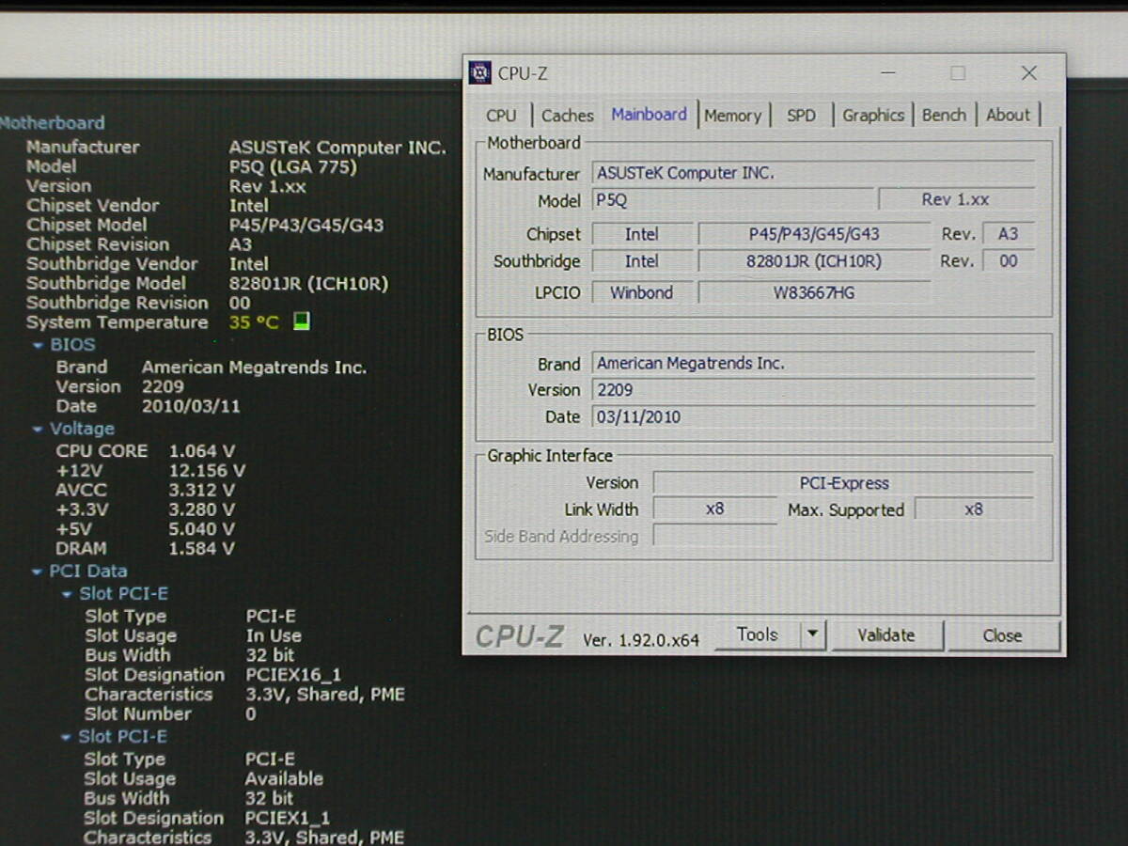
Task: Click 'Chipset Vendor' label in left panel
Action: pos(93,206)
